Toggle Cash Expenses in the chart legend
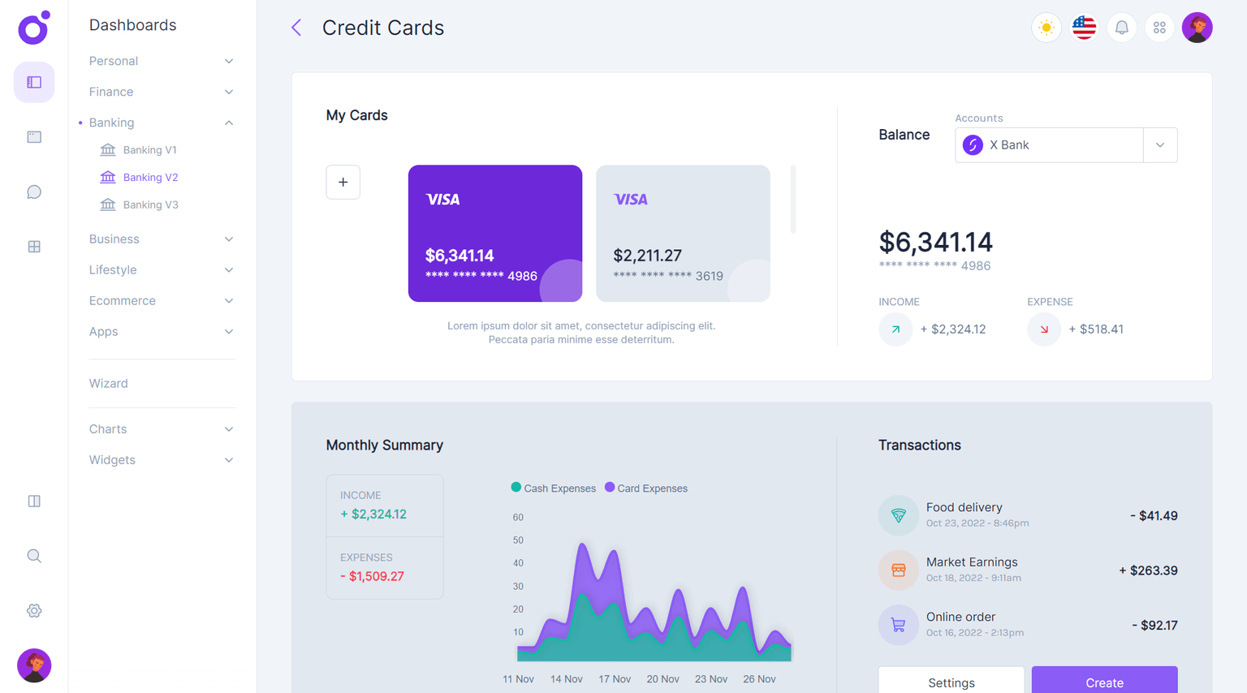Viewport: 1247px width, 693px height. click(x=553, y=488)
